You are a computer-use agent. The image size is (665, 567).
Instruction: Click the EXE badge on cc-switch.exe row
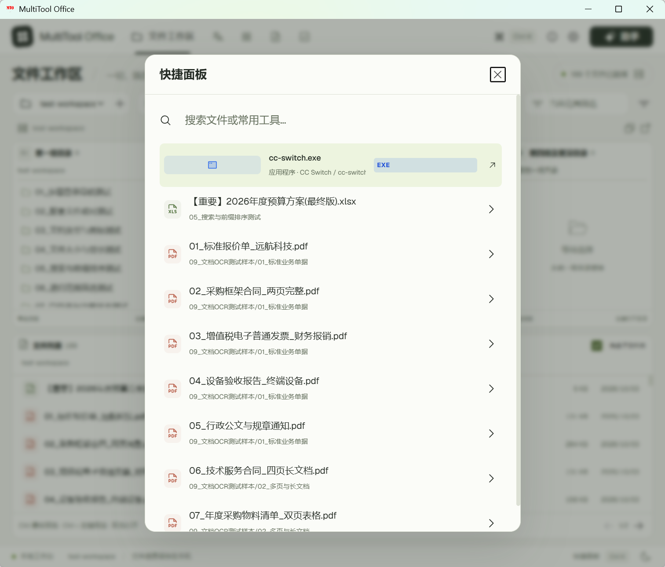(425, 165)
